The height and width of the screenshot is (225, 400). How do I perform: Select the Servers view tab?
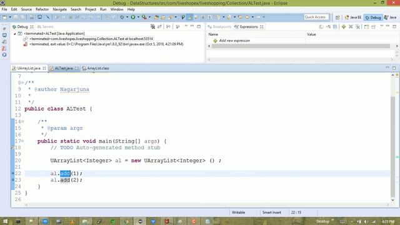click(x=46, y=27)
